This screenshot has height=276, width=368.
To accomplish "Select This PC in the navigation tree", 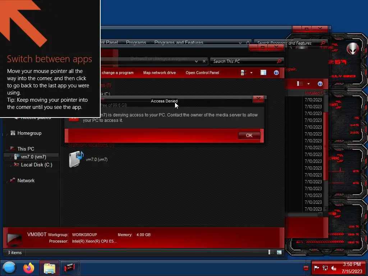I will [x=26, y=149].
